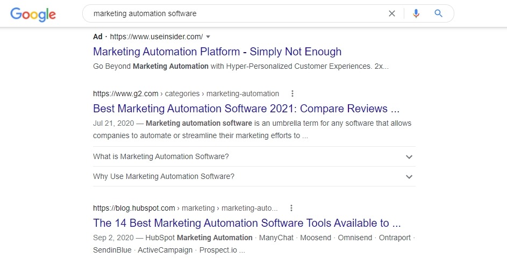Click the magnifying glass search icon
The height and width of the screenshot is (273, 507).
(439, 13)
